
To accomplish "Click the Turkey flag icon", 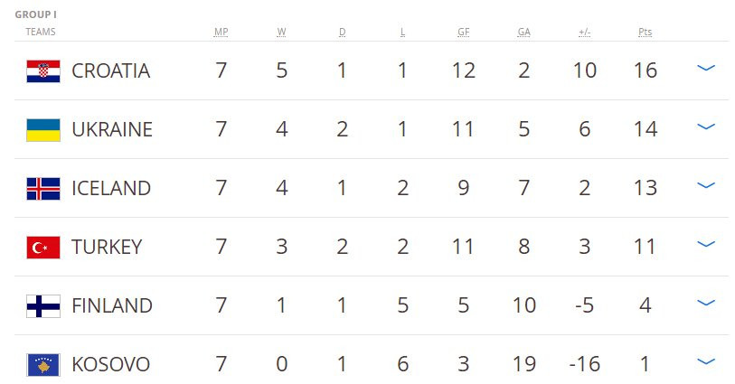I will (43, 247).
